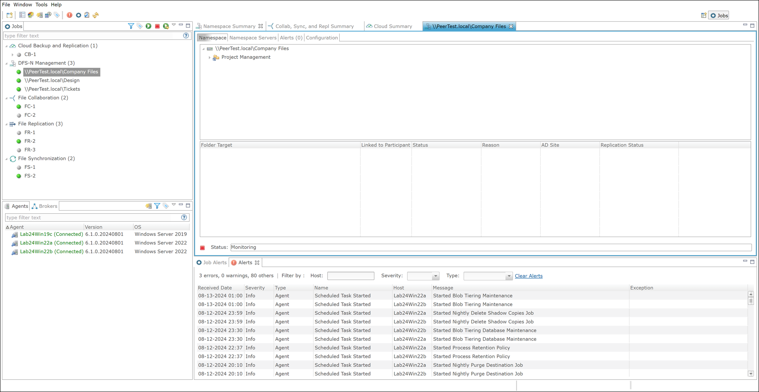Image resolution: width=759 pixels, height=392 pixels.
Task: Open the Help menu
Action: click(56, 5)
